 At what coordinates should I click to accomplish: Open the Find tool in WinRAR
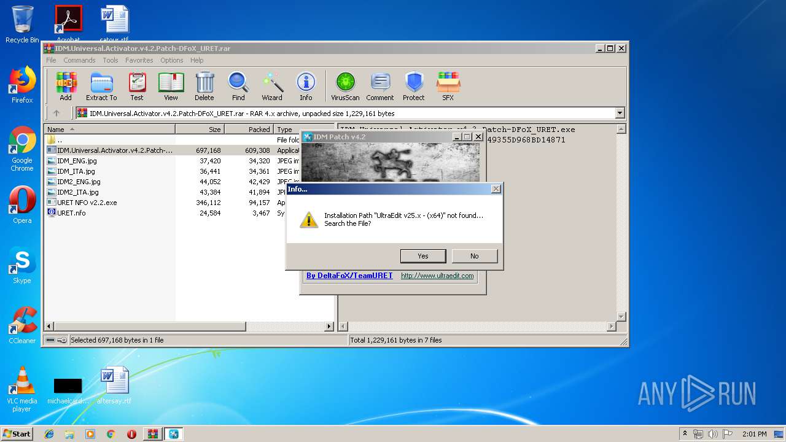click(238, 86)
